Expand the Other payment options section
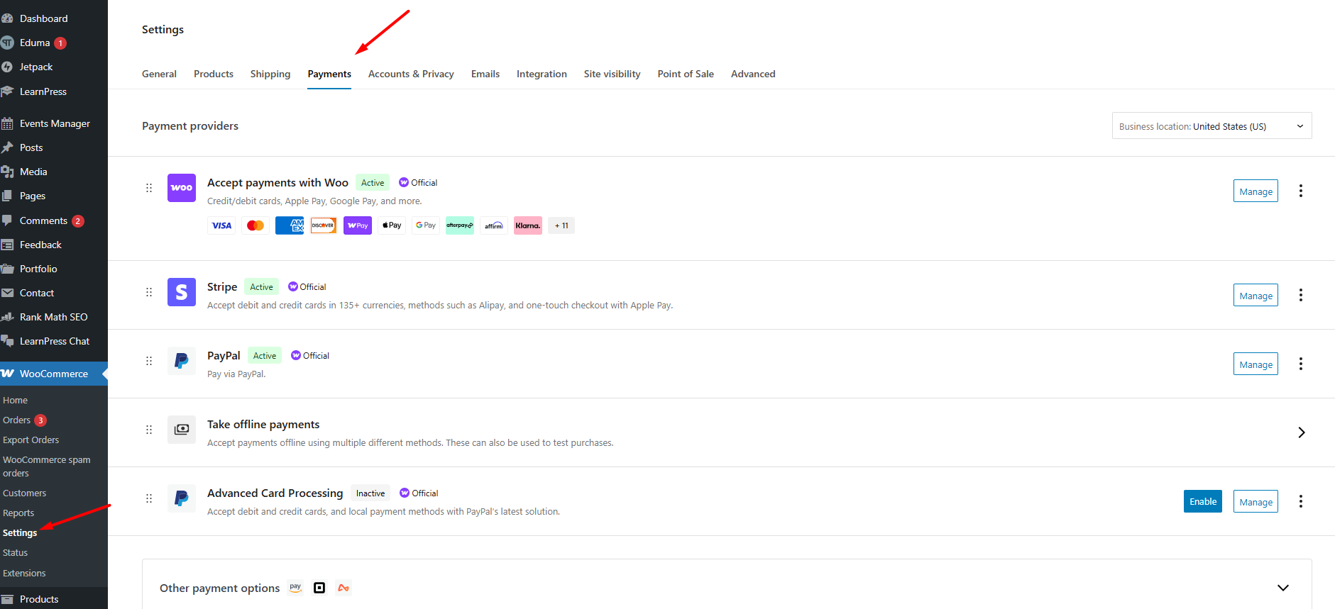 [1283, 588]
